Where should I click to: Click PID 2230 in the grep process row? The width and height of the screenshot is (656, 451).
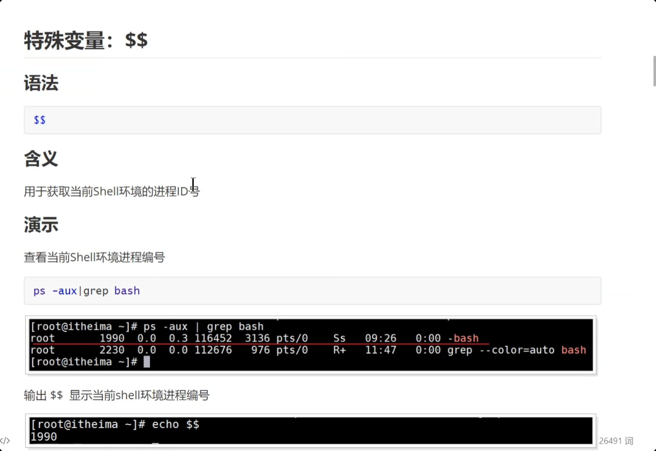point(112,350)
